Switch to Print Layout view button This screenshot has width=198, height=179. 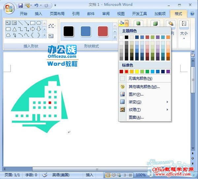(108, 175)
